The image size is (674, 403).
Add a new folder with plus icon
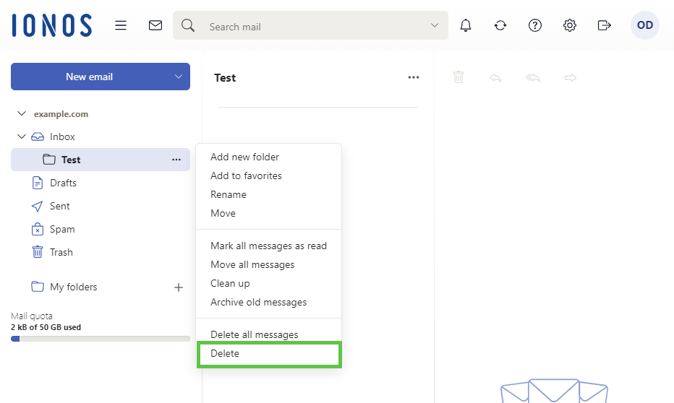[179, 287]
